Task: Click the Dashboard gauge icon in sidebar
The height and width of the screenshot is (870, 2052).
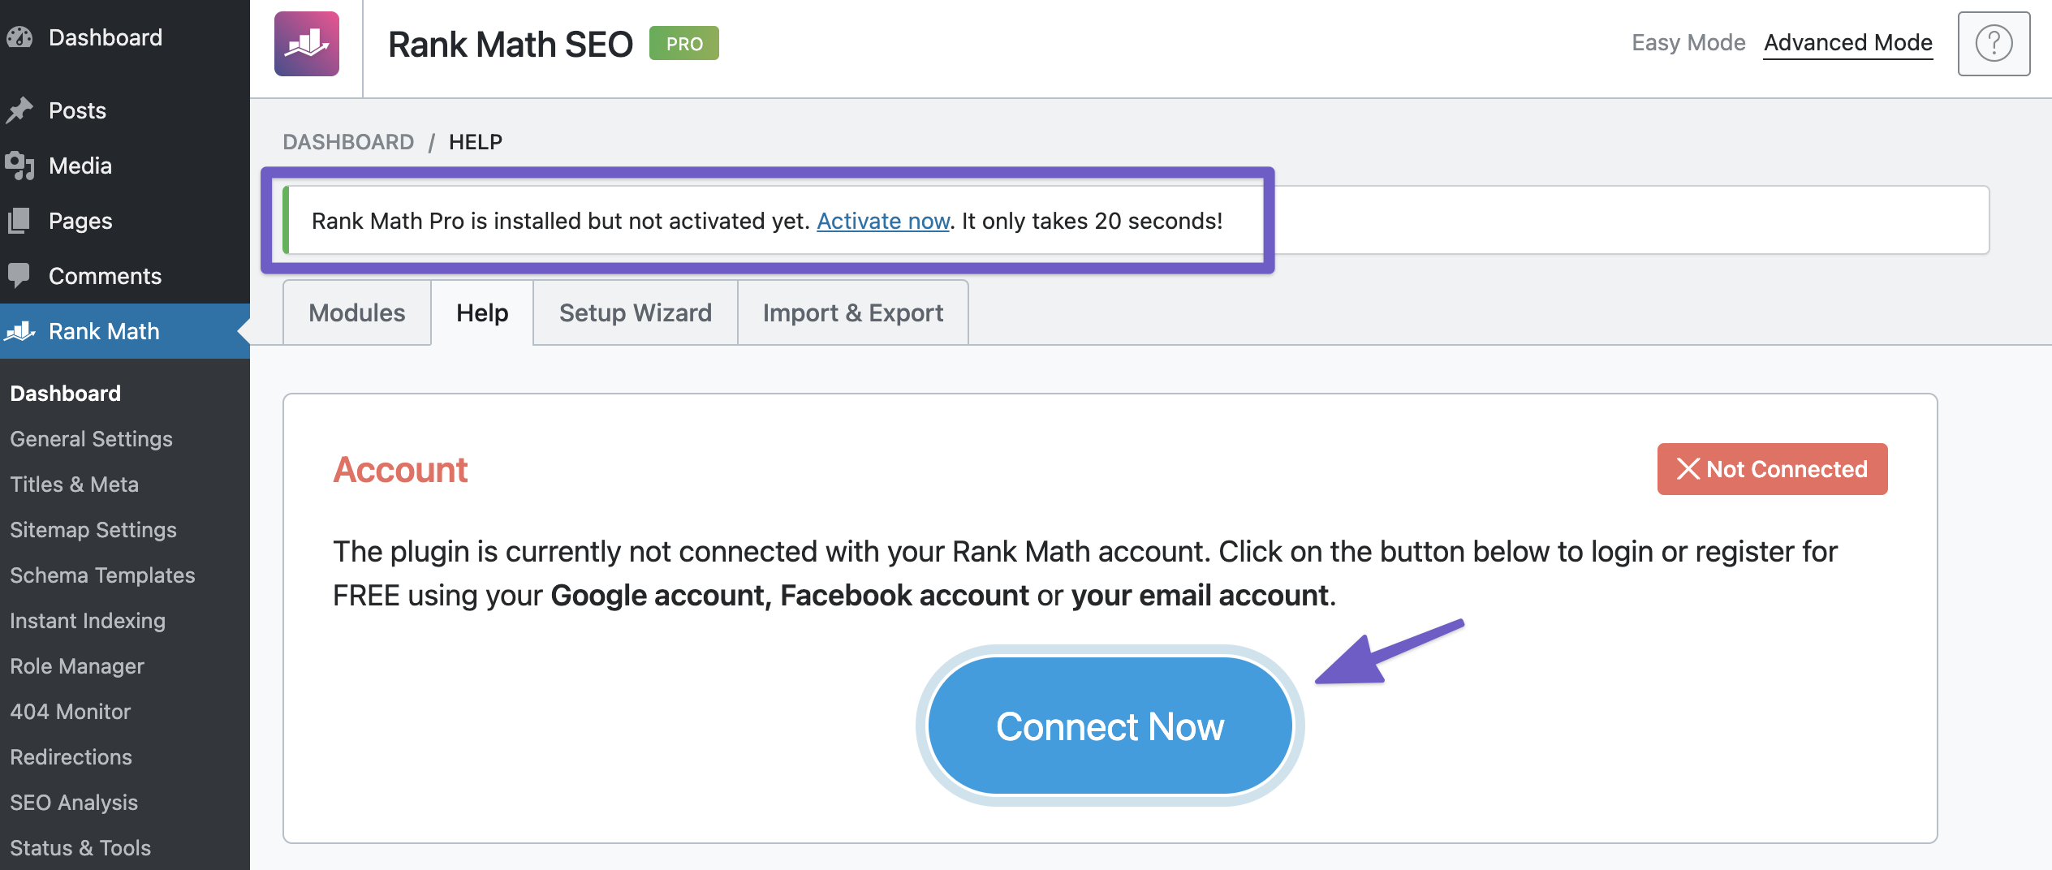Action: [19, 37]
